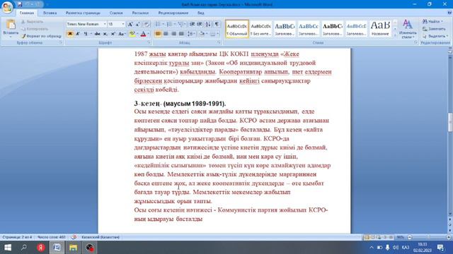Toggle Strikethrough formatting
This screenshot has height=254, width=453.
point(98,34)
